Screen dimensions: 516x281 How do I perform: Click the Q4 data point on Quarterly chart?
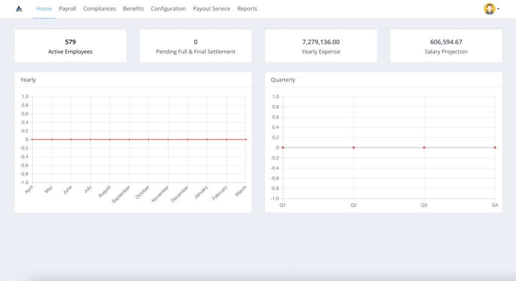pyautogui.click(x=495, y=147)
